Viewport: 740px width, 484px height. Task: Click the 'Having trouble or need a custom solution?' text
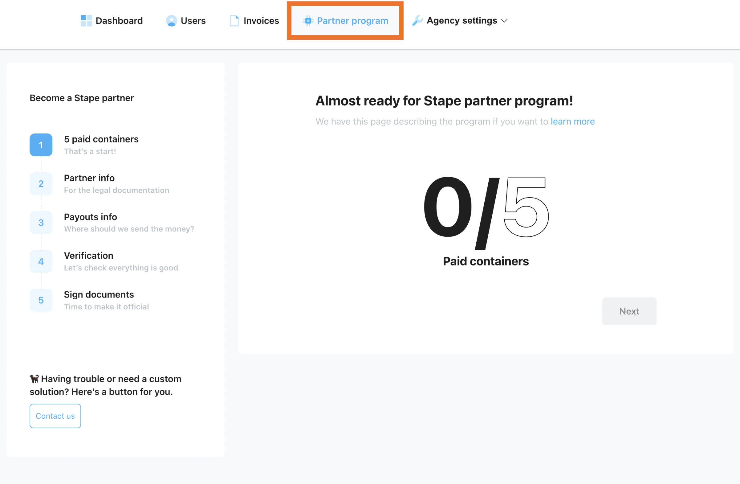[x=105, y=385]
